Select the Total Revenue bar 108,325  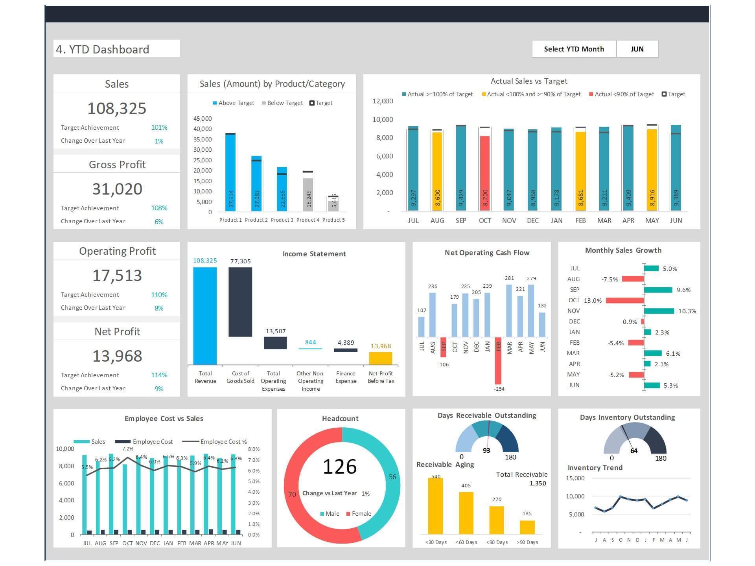[205, 316]
